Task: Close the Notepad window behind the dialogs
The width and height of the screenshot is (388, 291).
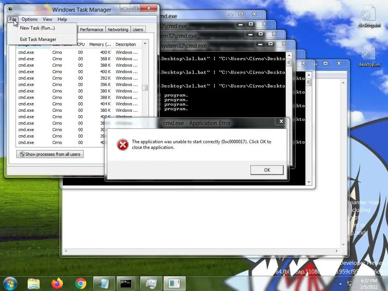Action: [x=339, y=63]
